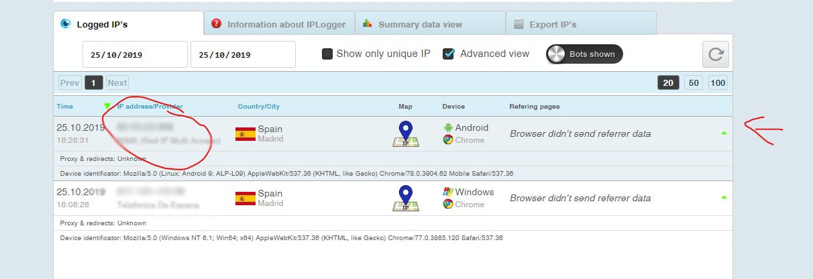Switch to the Logged IP's tab

click(128, 23)
